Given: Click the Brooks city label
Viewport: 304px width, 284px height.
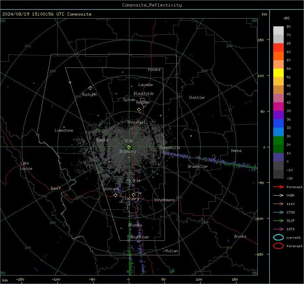Looking at the screenshot, I should [240, 236].
